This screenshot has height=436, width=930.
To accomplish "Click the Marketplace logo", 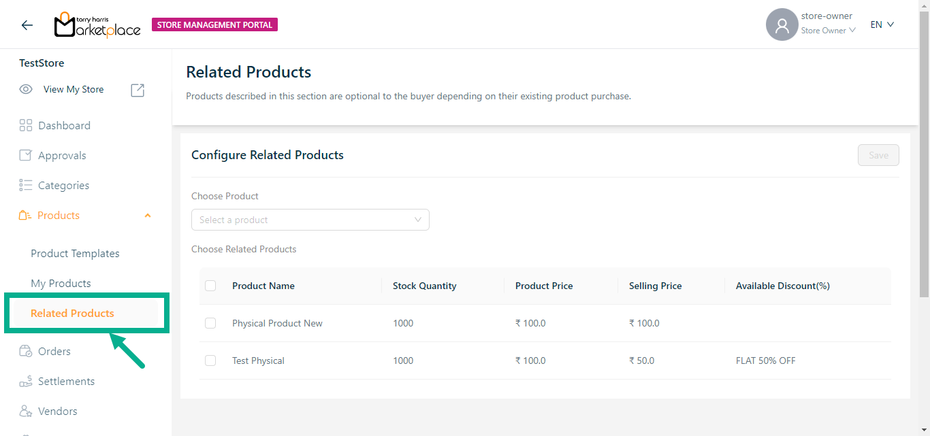I will pos(97,25).
